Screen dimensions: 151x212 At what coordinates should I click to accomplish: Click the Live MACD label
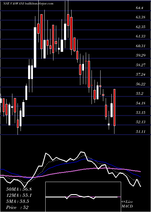(x=127, y=204)
